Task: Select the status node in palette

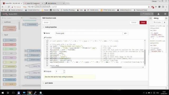Action: [10, 49]
